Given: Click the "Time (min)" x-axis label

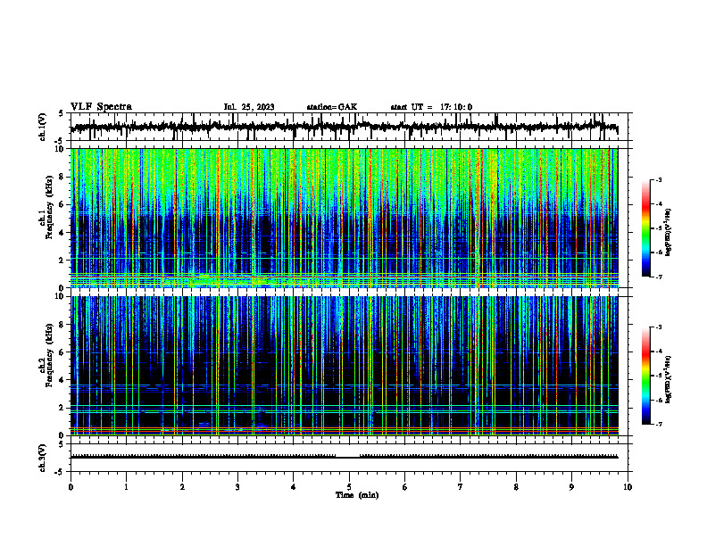Looking at the screenshot, I should point(357,495).
